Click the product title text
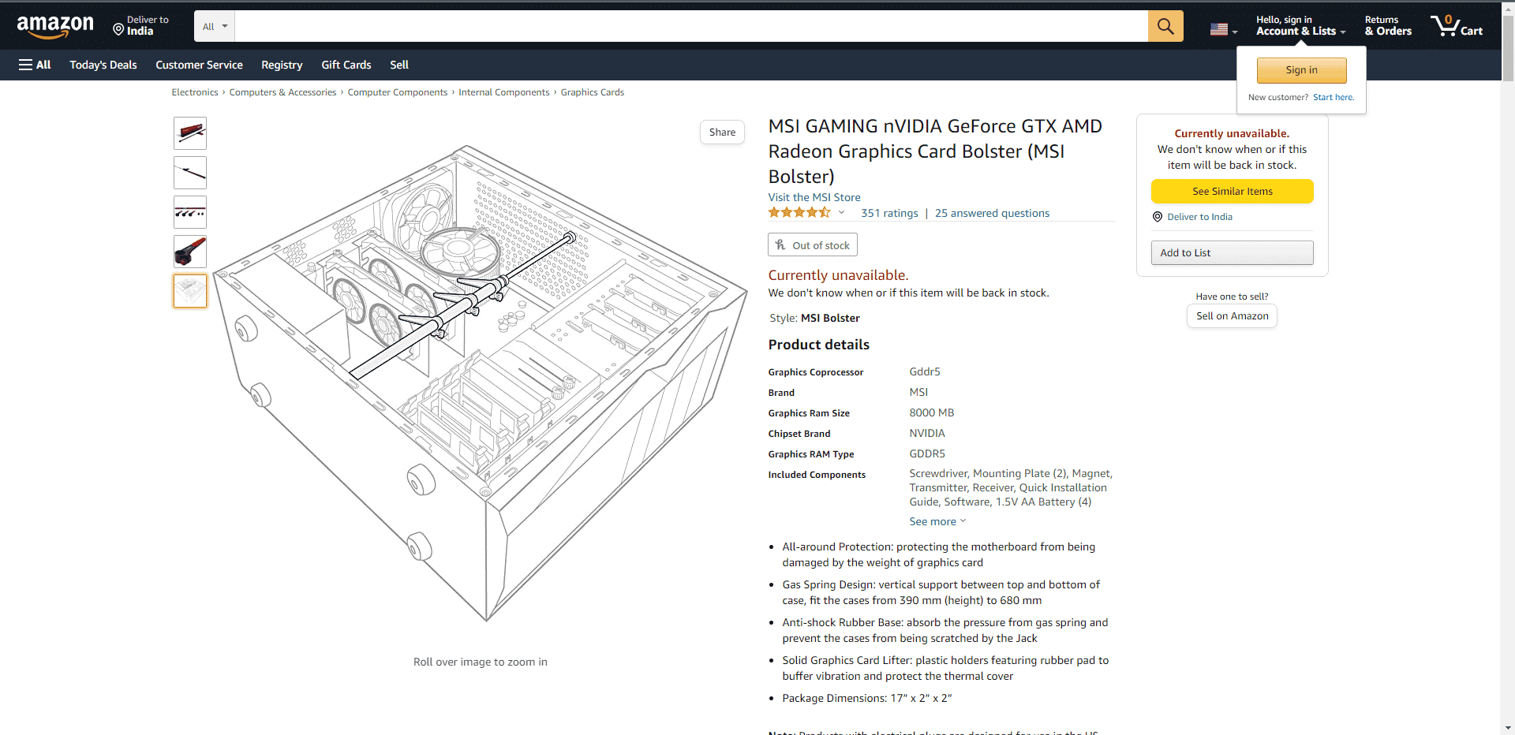The image size is (1515, 735). pos(935,151)
